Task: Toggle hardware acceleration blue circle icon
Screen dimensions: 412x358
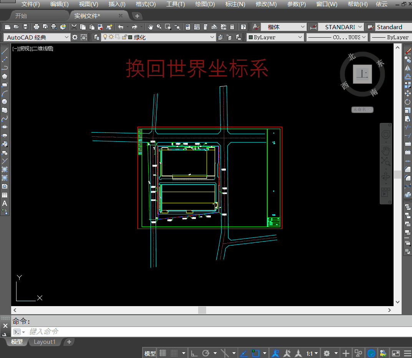Action: point(371,353)
